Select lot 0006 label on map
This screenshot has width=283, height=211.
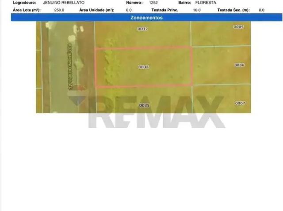click(239, 65)
